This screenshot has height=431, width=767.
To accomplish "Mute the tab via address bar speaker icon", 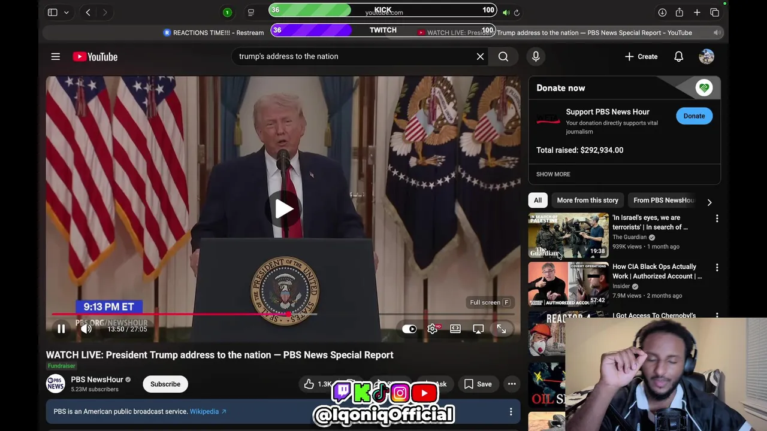I will (506, 12).
